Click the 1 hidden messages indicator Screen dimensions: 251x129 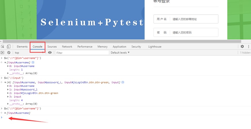tap(245, 52)
